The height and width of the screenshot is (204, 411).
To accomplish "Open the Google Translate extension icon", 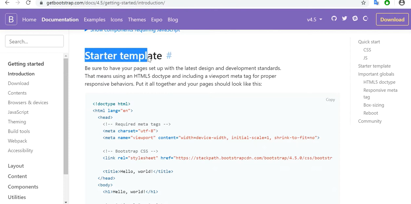I will coord(377,3).
